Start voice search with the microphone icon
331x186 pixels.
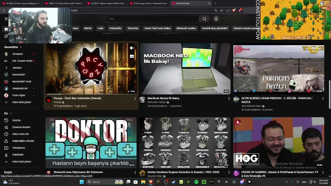pyautogui.click(x=216, y=19)
